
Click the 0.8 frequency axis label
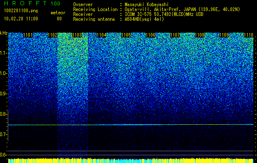3,114
